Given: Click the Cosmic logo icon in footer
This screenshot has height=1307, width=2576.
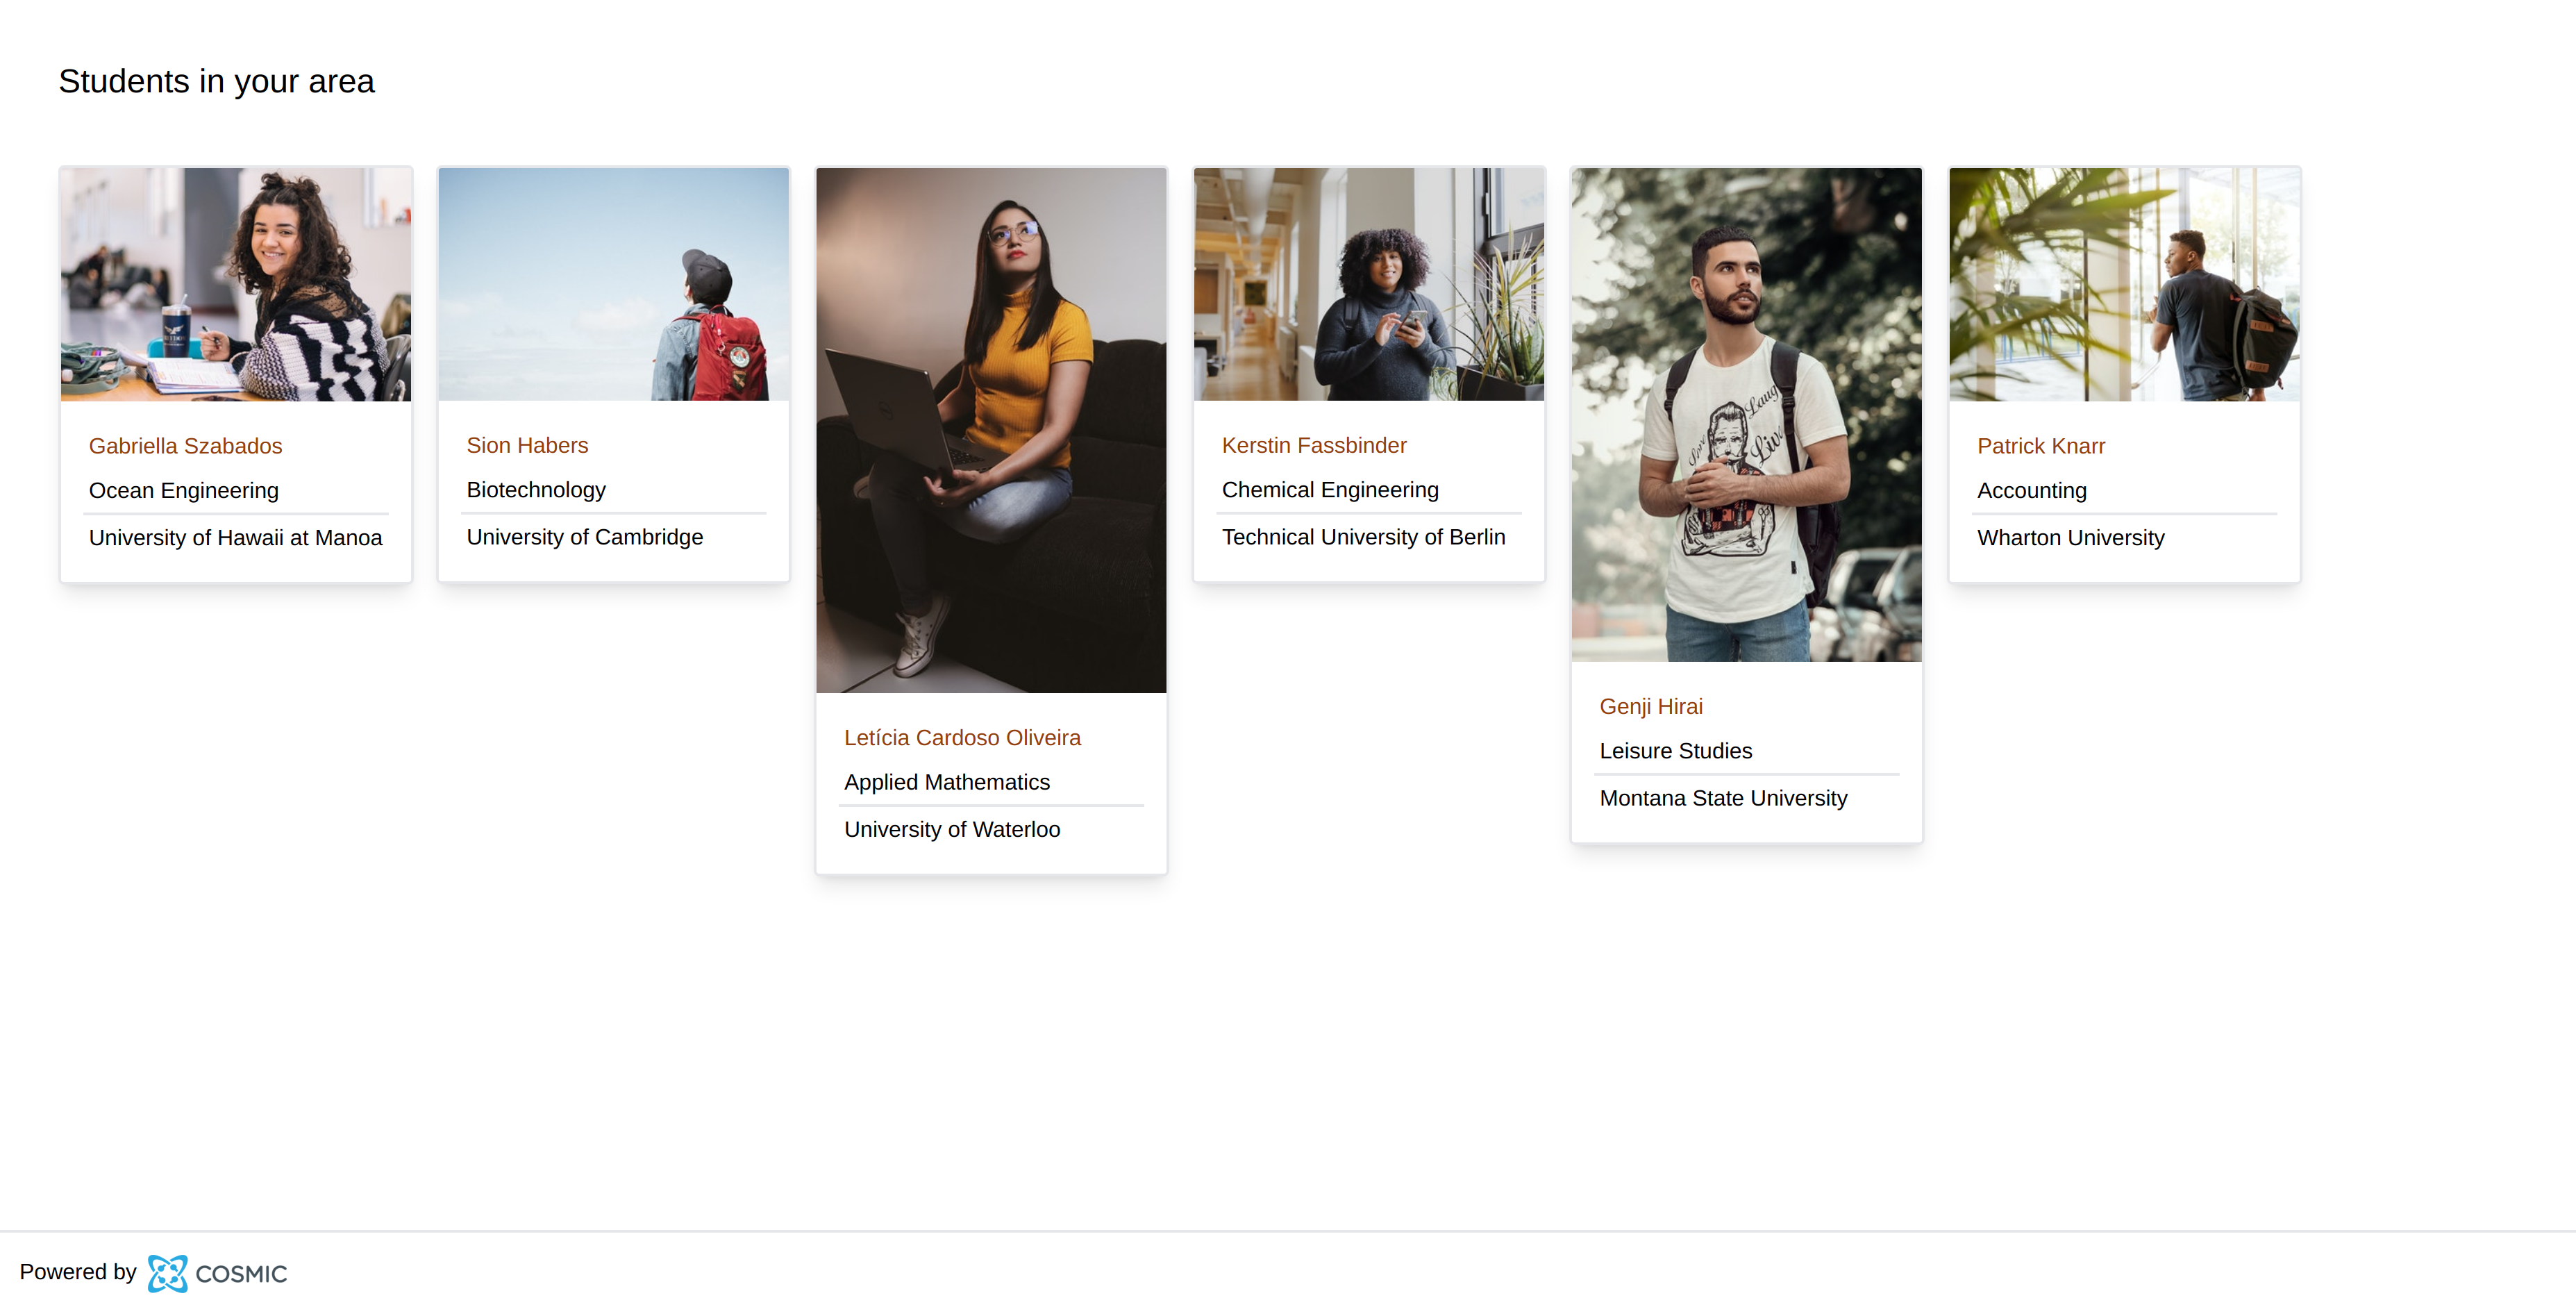Looking at the screenshot, I should 167,1273.
